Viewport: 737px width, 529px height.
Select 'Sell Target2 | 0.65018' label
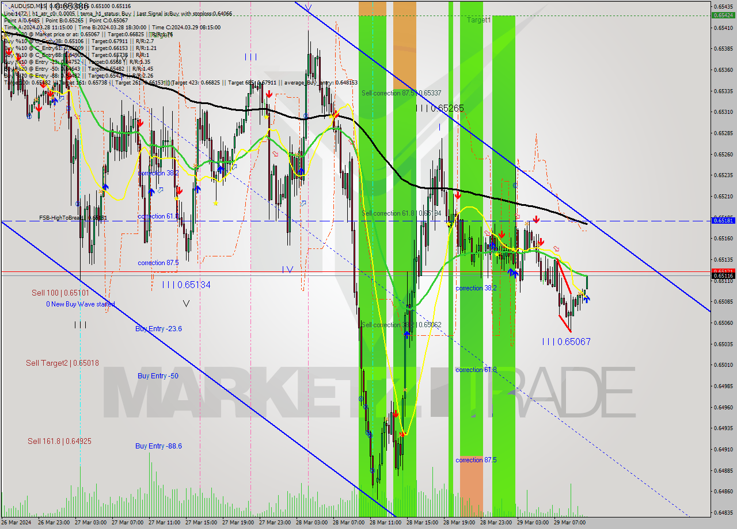pyautogui.click(x=62, y=363)
